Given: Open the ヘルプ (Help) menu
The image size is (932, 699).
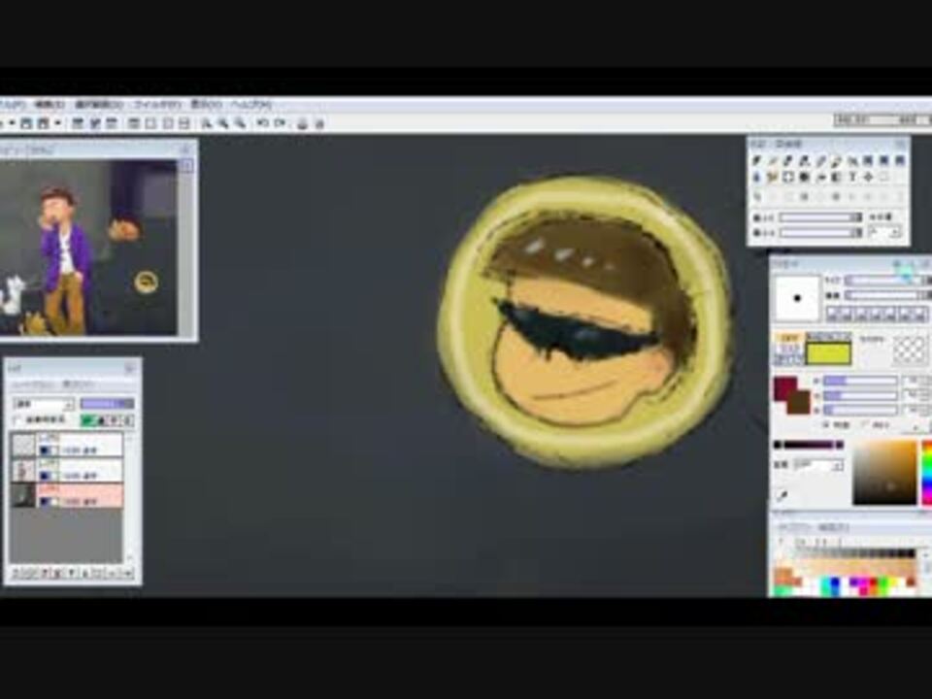Looking at the screenshot, I should click(250, 105).
